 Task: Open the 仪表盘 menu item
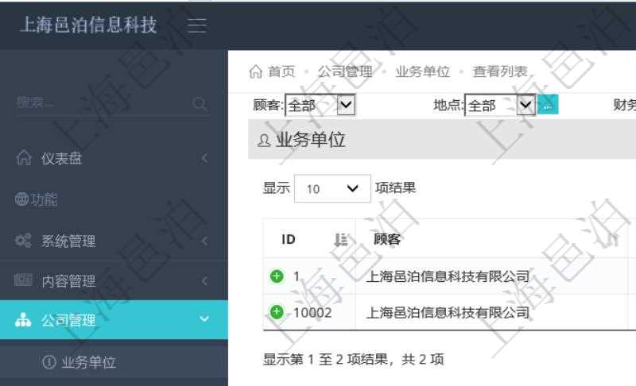[x=114, y=158]
